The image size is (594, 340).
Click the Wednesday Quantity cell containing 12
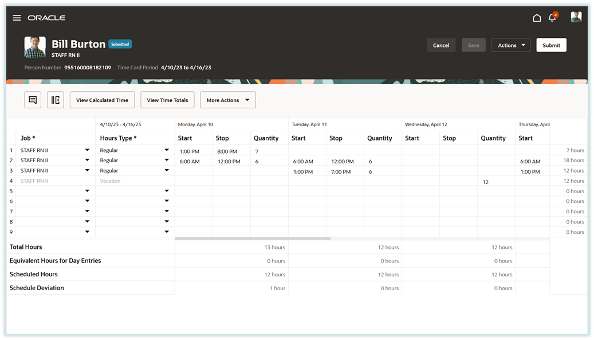tap(485, 182)
